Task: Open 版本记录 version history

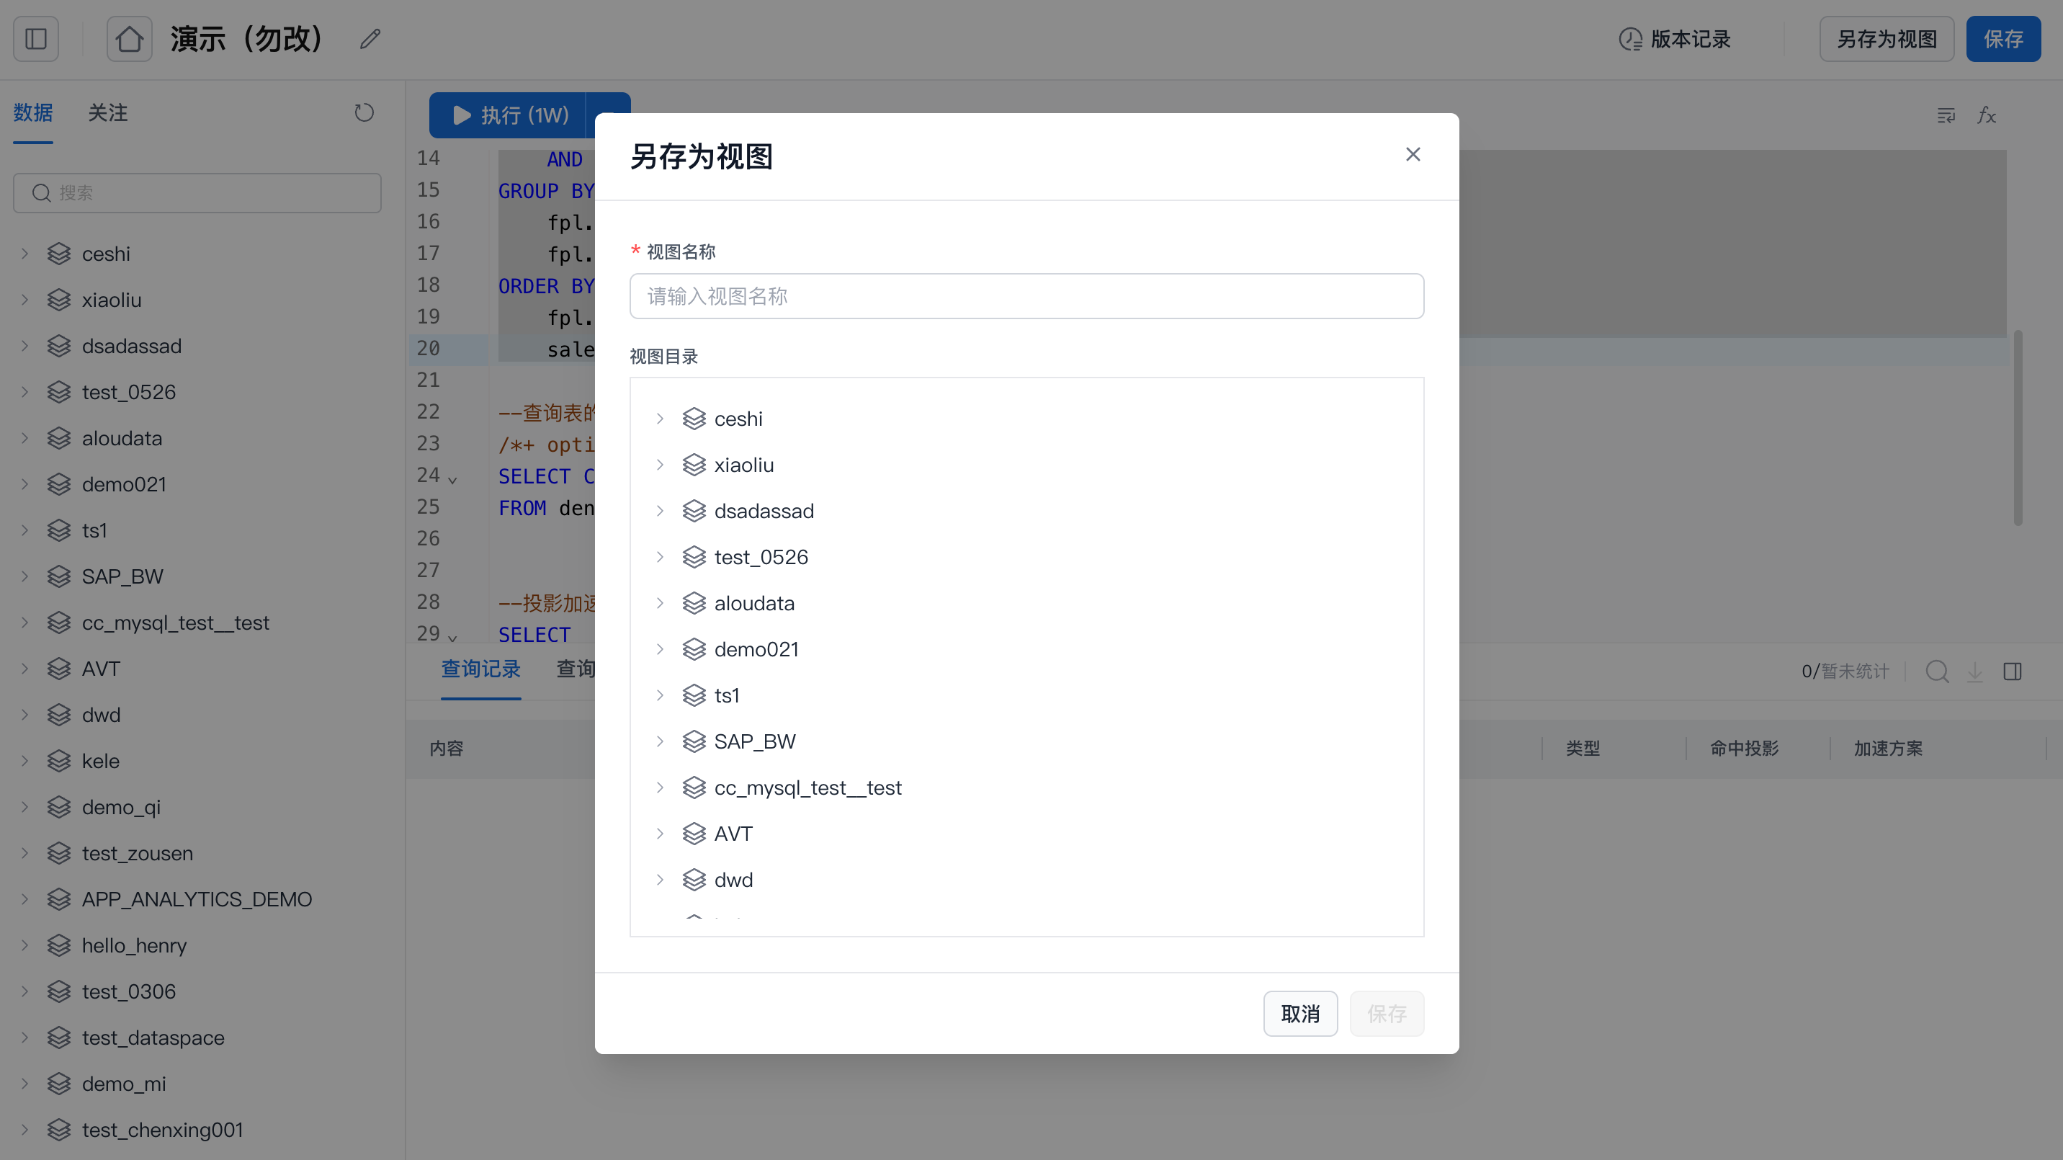Action: [1675, 38]
